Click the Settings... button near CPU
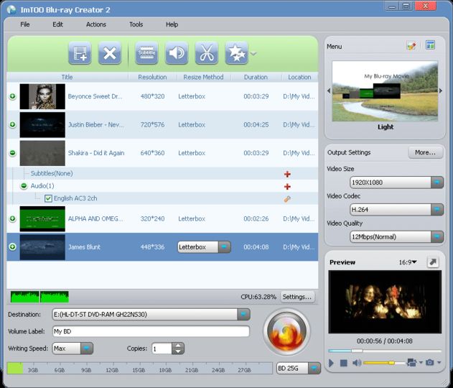This screenshot has height=388, width=453. (297, 297)
